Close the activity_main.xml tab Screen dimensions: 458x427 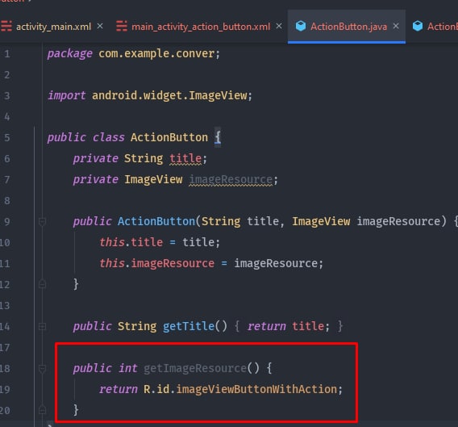100,27
